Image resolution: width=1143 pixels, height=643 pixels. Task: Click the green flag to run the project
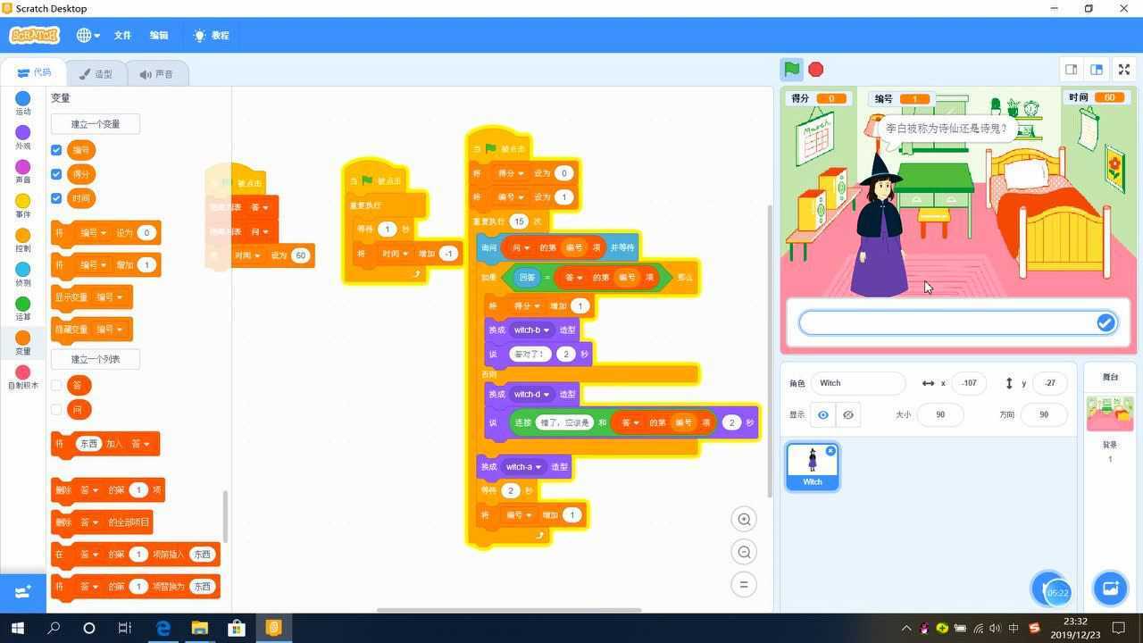(x=791, y=70)
